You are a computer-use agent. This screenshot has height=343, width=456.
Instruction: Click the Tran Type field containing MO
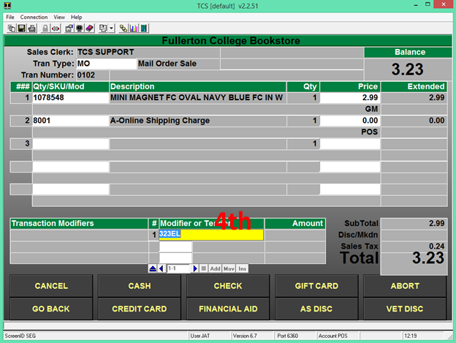106,64
